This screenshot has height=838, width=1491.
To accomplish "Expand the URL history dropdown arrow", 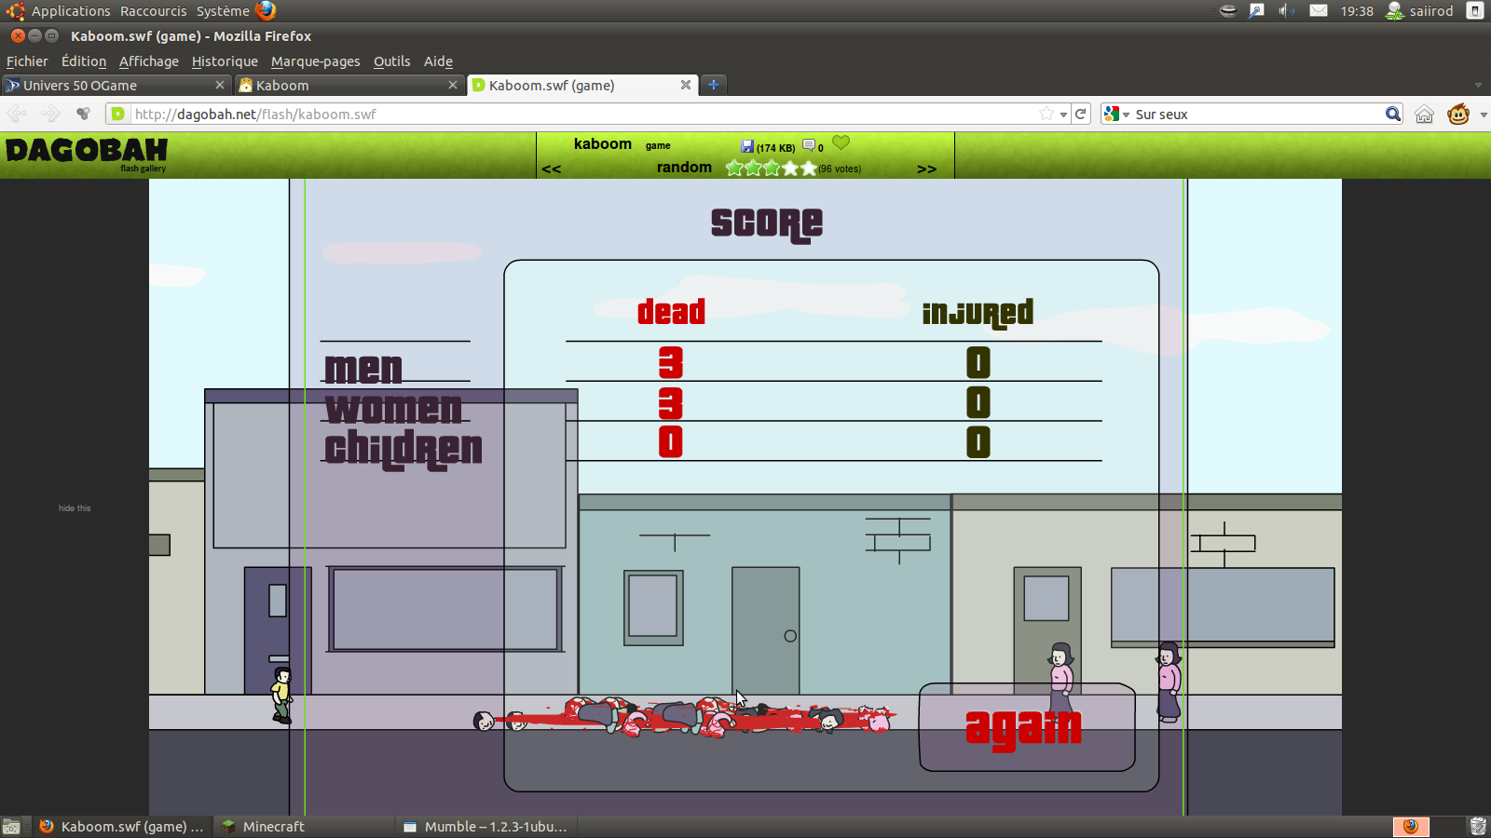I will [x=1063, y=115].
